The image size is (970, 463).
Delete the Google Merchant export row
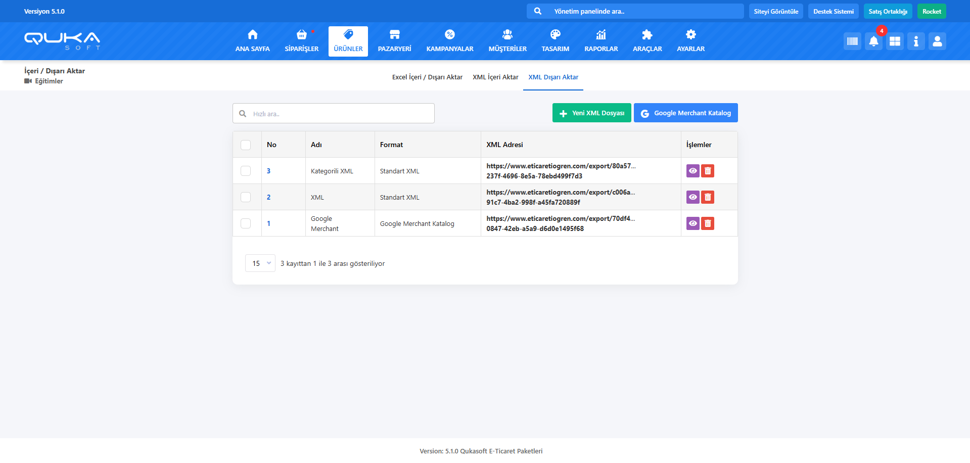point(708,223)
